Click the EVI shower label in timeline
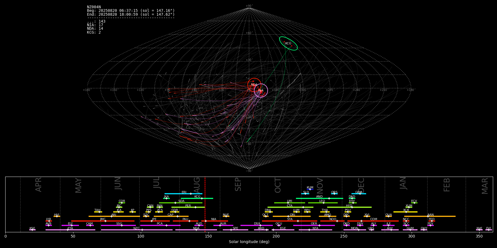The height and width of the screenshot is (248, 497). pyautogui.click(x=488, y=228)
